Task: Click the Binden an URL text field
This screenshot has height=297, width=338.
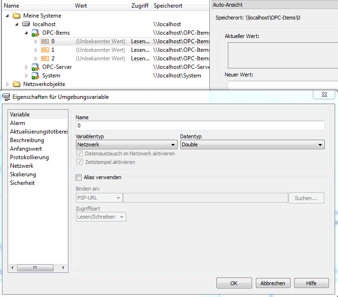Action: [205, 198]
